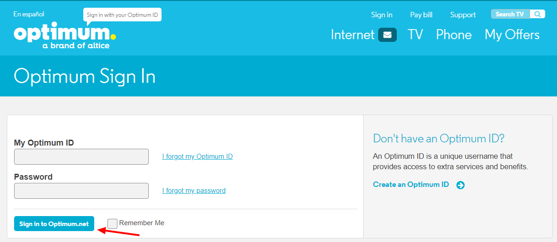
Task: Focus the My Optimum ID input field
Action: [x=81, y=156]
